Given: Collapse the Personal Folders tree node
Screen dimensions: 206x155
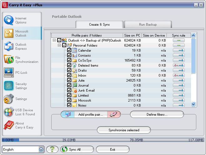Looking at the screenshot, I should (x=59, y=45).
